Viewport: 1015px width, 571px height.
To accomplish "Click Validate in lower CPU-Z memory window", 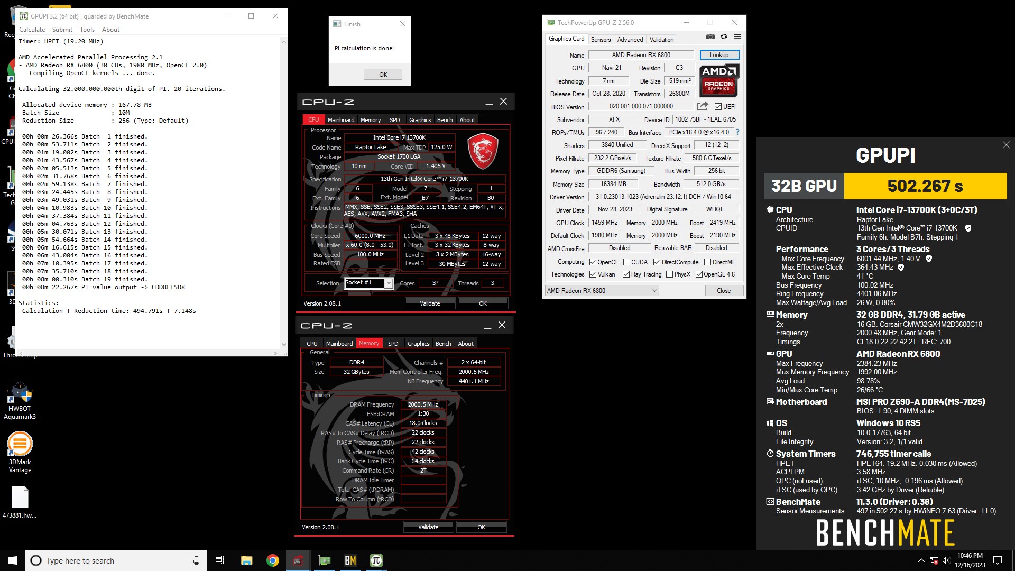I will 428,527.
